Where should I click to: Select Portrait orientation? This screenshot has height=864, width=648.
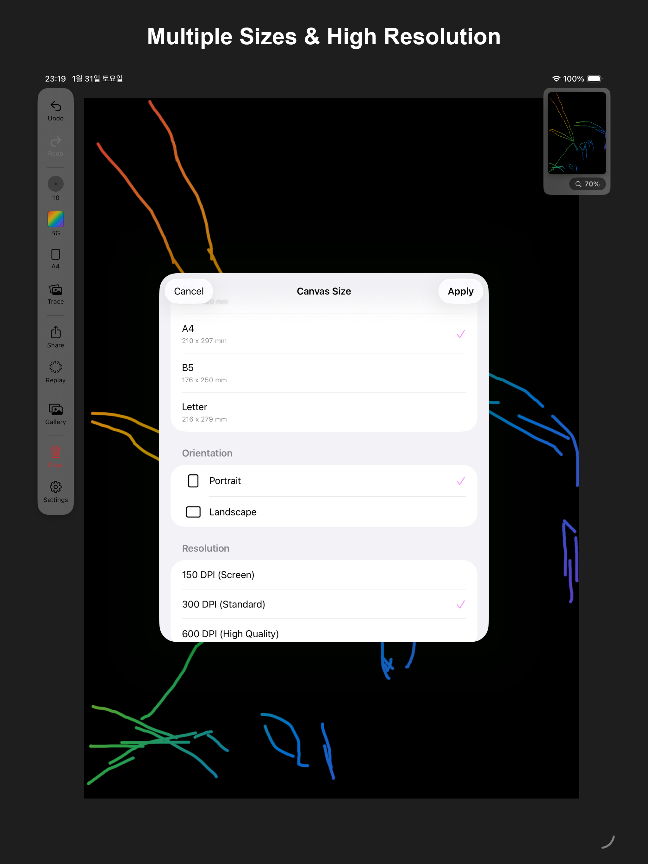pos(324,481)
